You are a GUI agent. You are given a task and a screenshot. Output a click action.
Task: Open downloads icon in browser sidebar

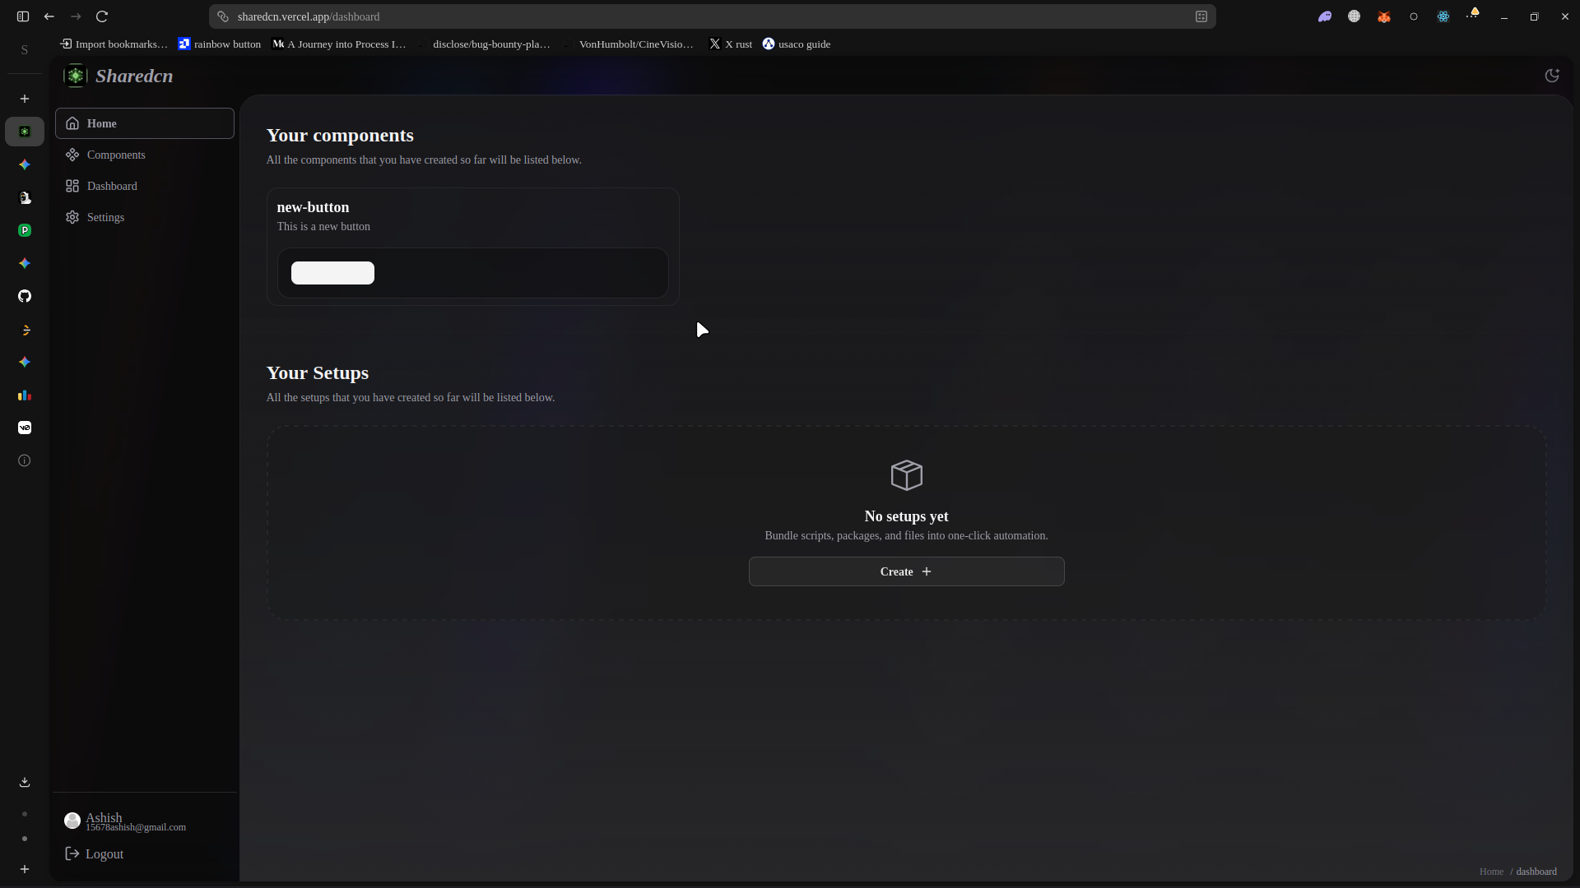click(25, 782)
